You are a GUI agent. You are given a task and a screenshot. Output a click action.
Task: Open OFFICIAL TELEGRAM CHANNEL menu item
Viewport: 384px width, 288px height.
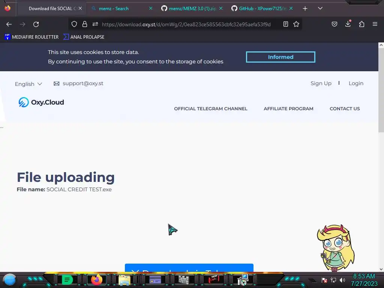pyautogui.click(x=211, y=109)
